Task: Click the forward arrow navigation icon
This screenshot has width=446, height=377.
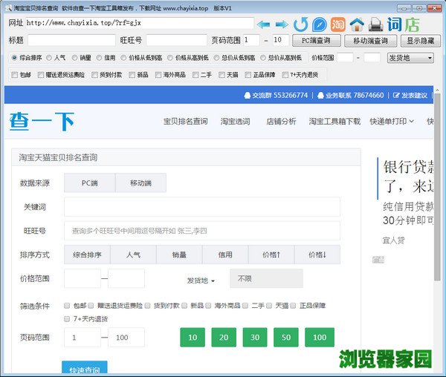Action: point(282,24)
